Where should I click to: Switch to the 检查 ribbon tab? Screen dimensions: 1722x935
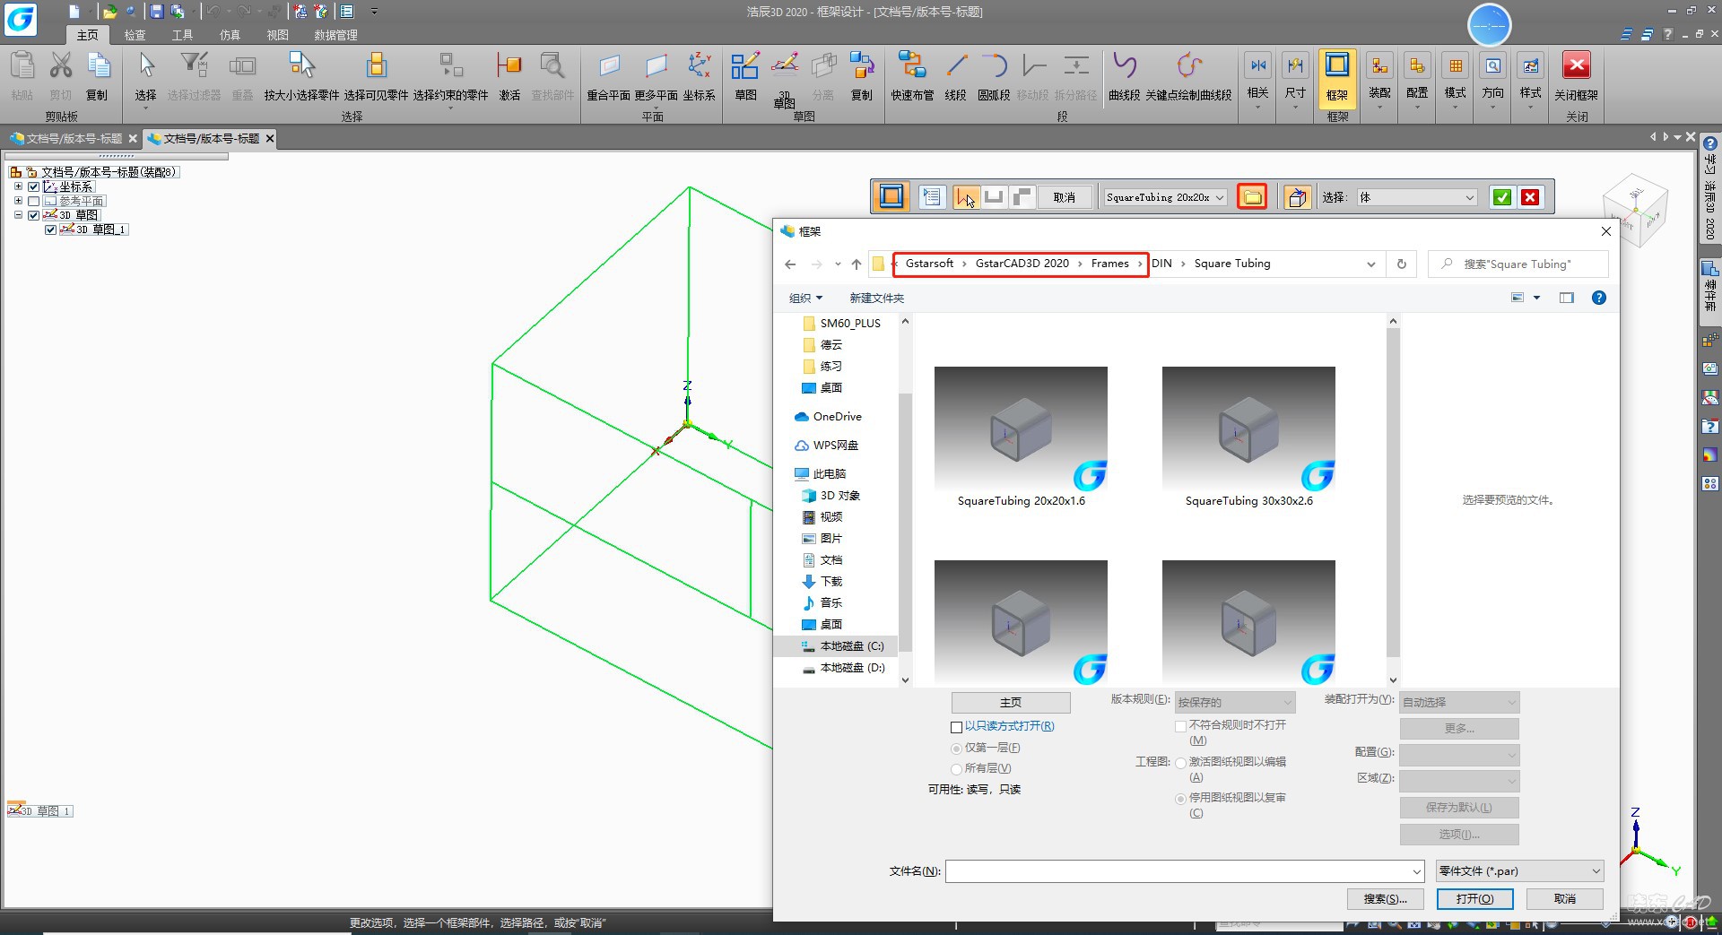coord(135,35)
